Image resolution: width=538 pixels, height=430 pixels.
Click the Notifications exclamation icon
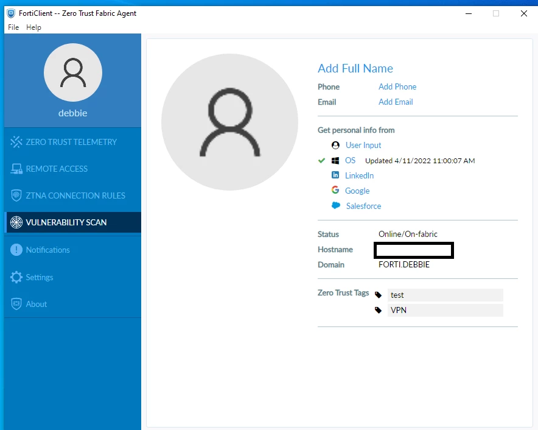[x=16, y=250]
